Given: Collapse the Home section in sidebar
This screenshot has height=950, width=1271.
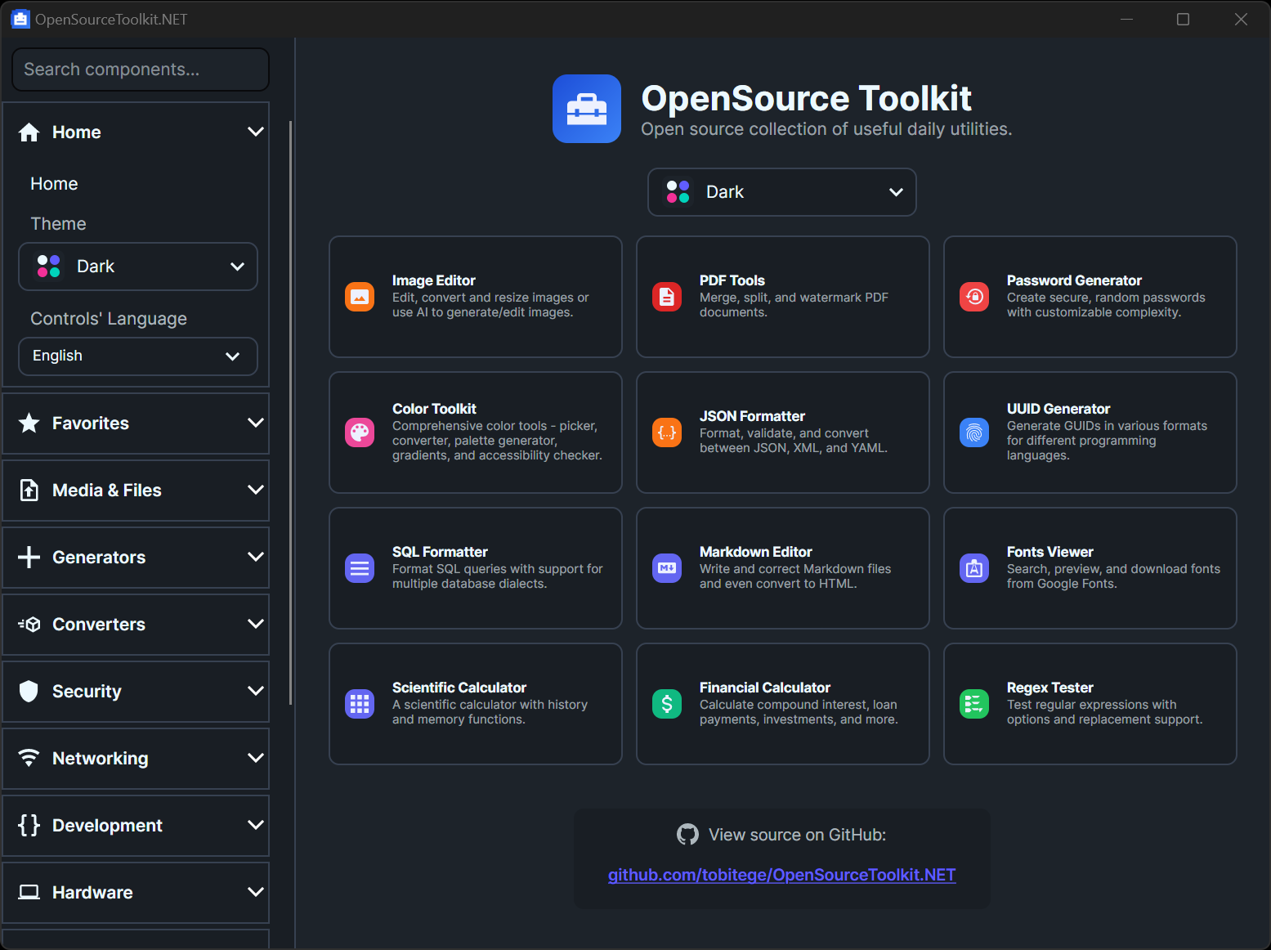Looking at the screenshot, I should [x=255, y=132].
